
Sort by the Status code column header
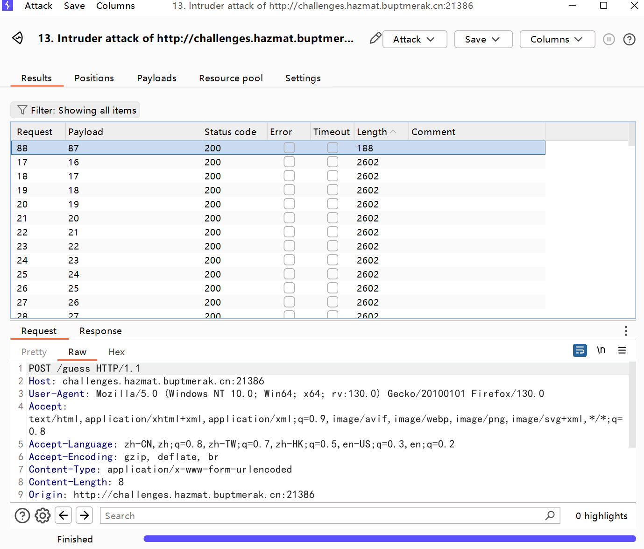(234, 132)
